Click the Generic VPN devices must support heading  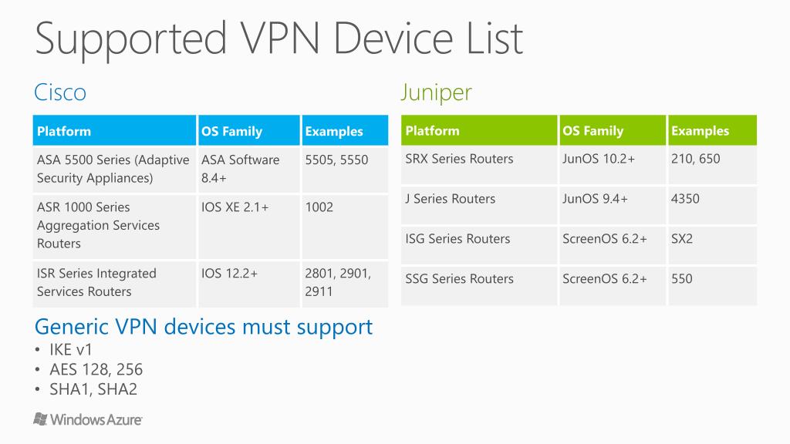point(204,328)
